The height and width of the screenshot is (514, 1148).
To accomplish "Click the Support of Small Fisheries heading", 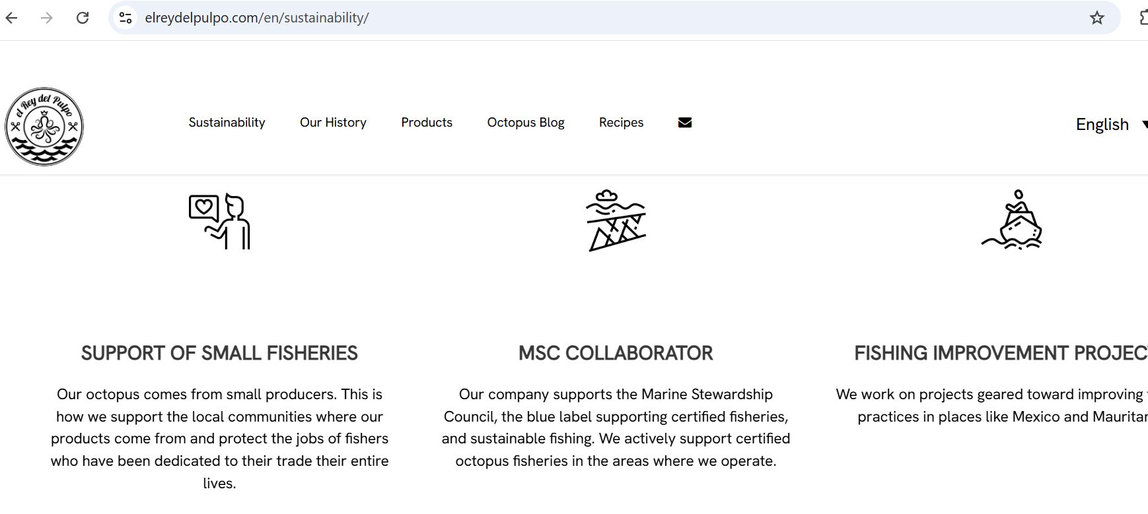I will [x=219, y=353].
